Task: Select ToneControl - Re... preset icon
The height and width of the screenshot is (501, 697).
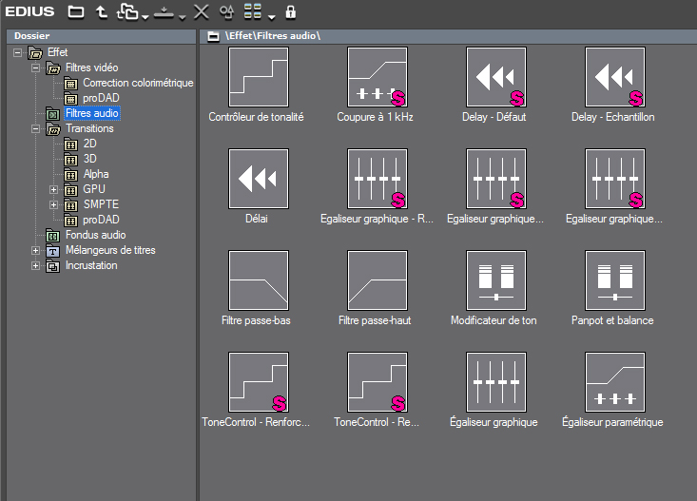Action: pos(378,382)
